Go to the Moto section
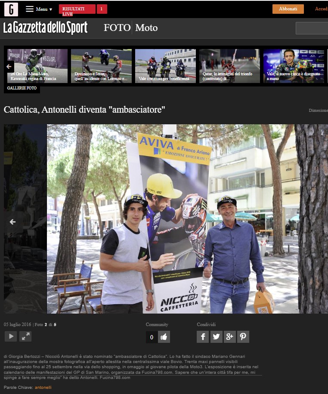 pyautogui.click(x=146, y=28)
